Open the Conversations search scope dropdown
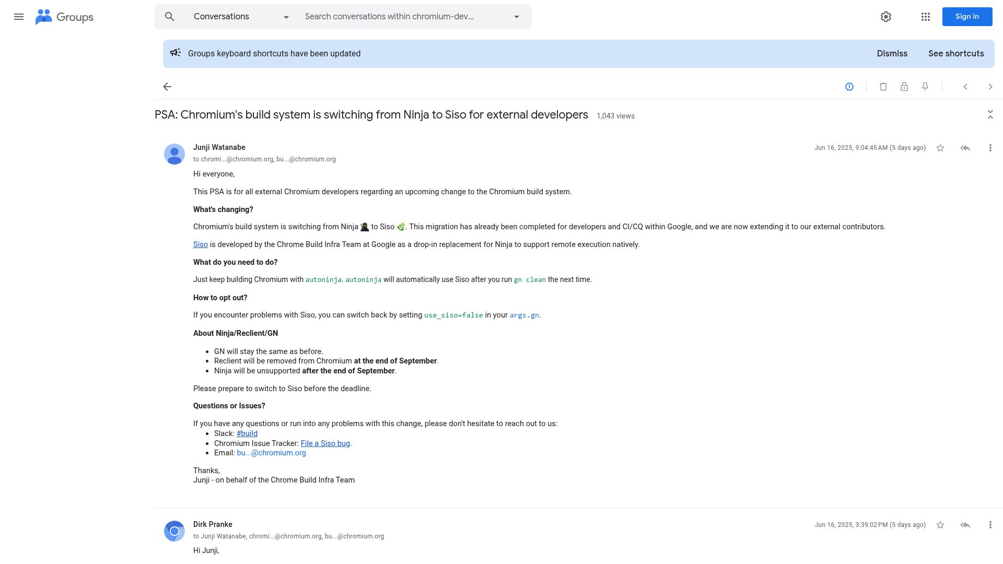The image size is (1003, 564). (x=241, y=17)
